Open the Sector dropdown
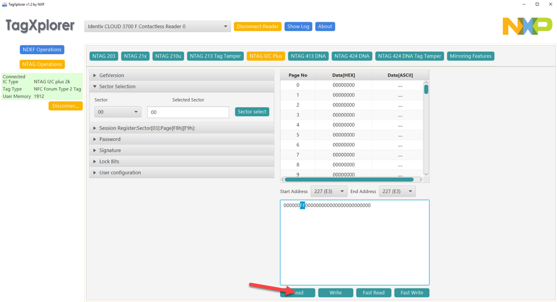The image size is (557, 302). pos(118,112)
